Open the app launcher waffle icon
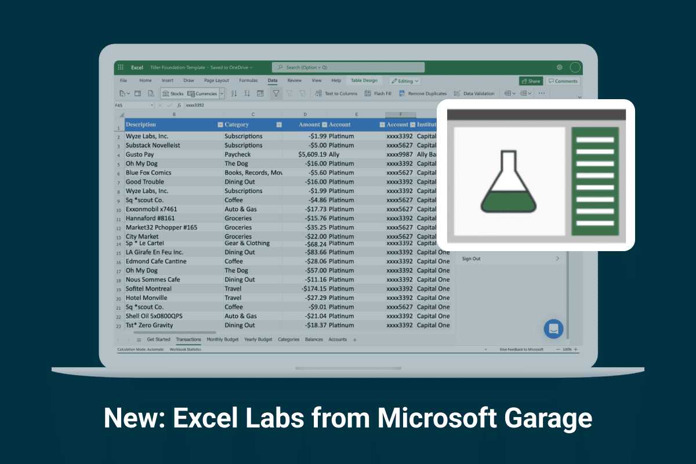696x464 pixels. (x=121, y=67)
